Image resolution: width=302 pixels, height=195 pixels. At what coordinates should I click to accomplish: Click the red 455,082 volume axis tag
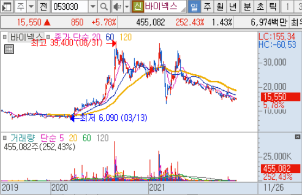pyautogui.click(x=281, y=168)
